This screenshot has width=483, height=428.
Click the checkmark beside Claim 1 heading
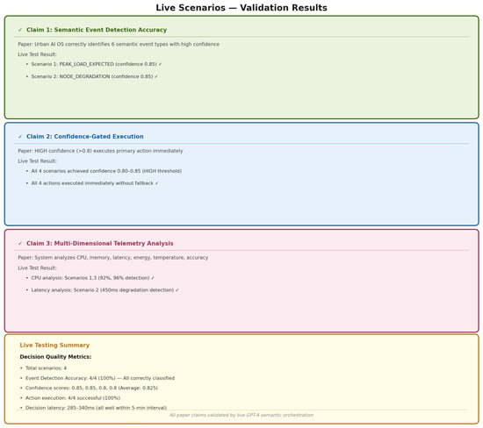click(x=20, y=30)
